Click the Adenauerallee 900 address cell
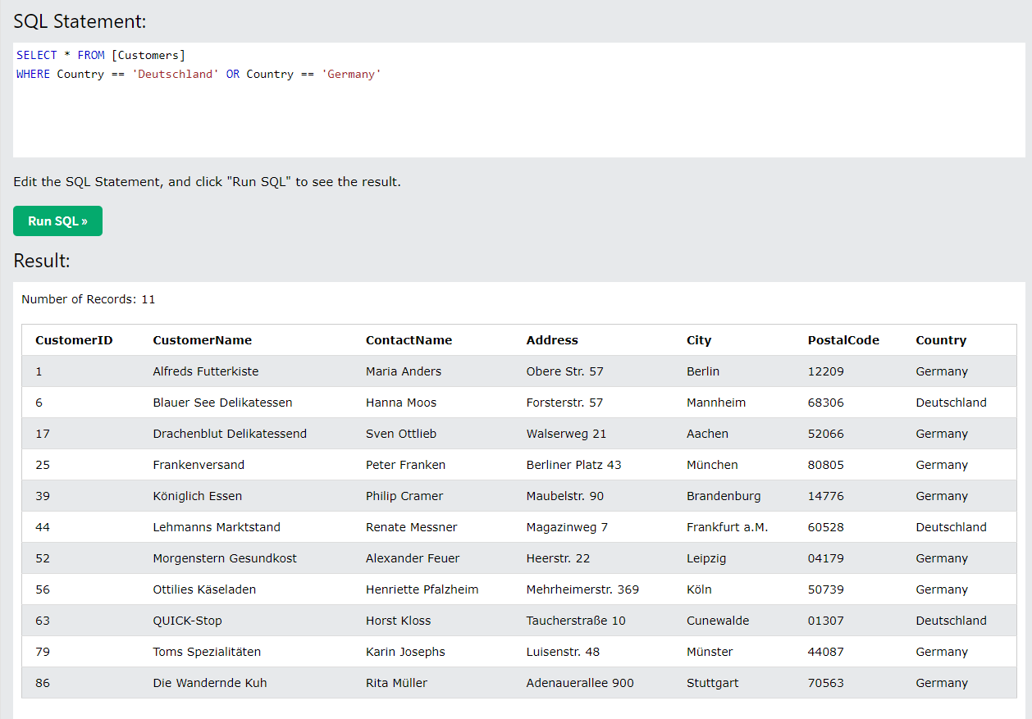Image resolution: width=1032 pixels, height=719 pixels. pos(580,683)
